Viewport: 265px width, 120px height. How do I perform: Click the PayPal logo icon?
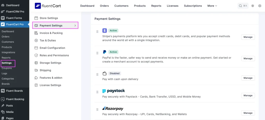click(x=105, y=52)
